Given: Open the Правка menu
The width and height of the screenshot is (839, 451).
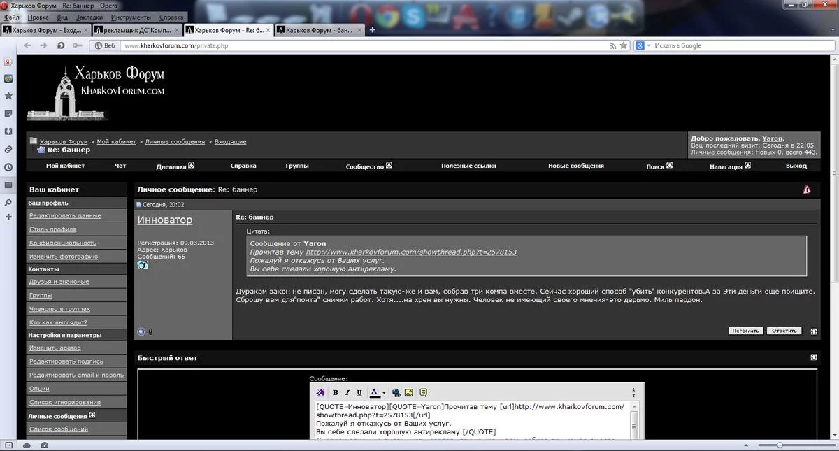Looking at the screenshot, I should (x=38, y=17).
